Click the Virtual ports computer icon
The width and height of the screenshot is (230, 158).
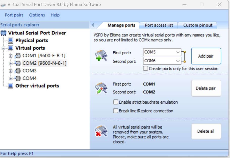point(11,48)
